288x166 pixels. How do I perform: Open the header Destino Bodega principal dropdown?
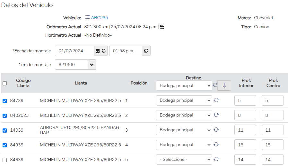184,86
